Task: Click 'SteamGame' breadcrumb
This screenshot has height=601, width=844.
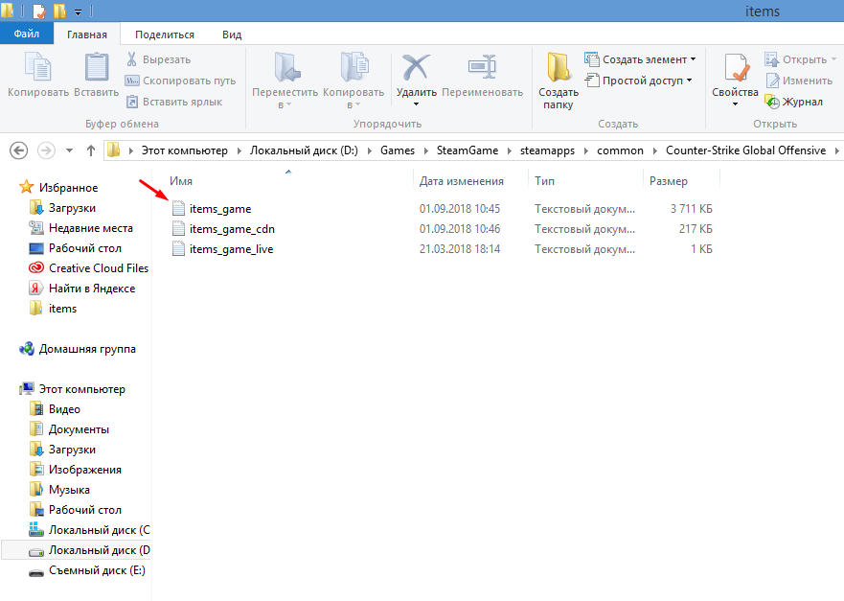Action: pos(468,150)
